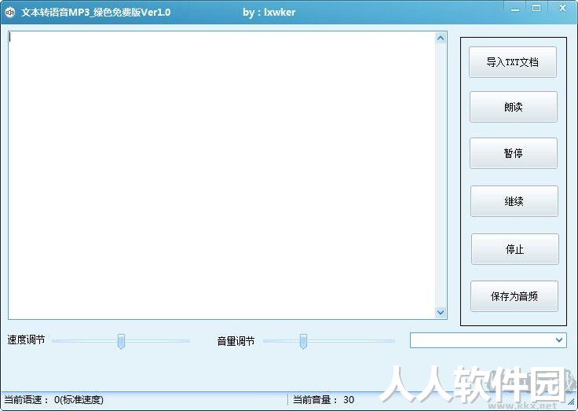Click the 音量调节 volume slider thumb
The image size is (578, 411).
tap(303, 341)
